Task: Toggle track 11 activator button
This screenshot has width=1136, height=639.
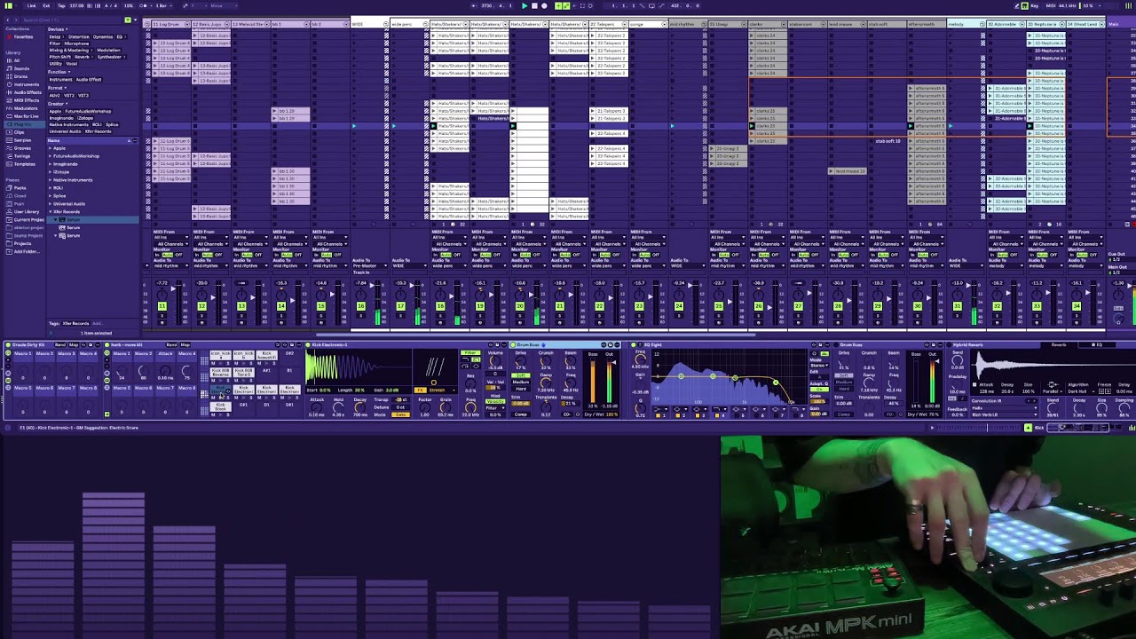Action: 162,306
